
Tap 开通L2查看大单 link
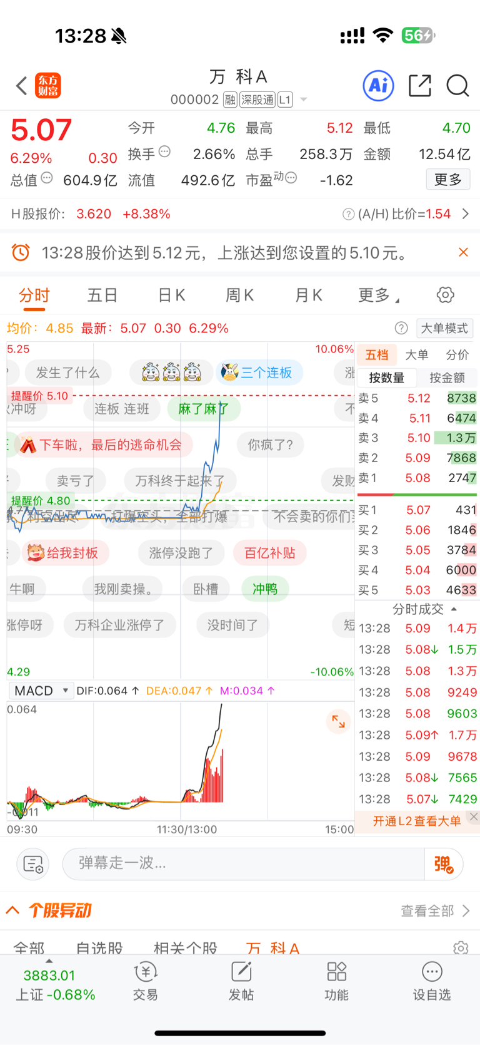click(417, 821)
